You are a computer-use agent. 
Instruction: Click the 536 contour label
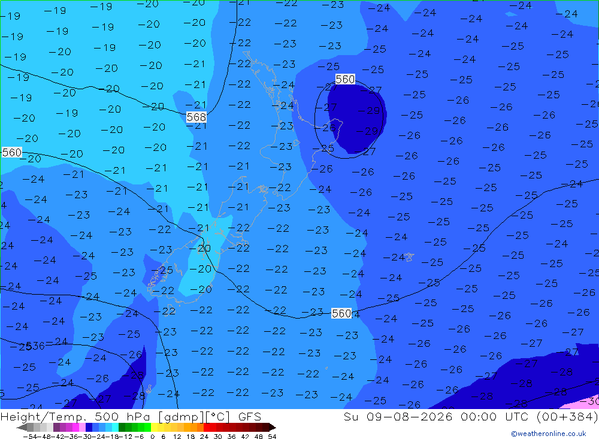[35, 346]
